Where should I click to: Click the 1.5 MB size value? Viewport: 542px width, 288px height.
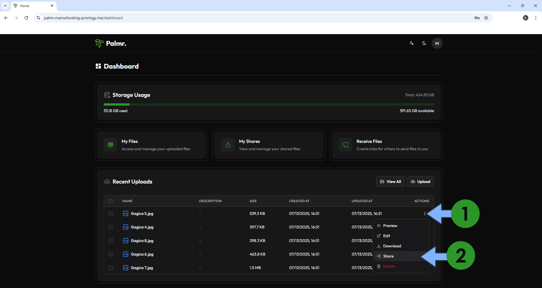[255, 268]
